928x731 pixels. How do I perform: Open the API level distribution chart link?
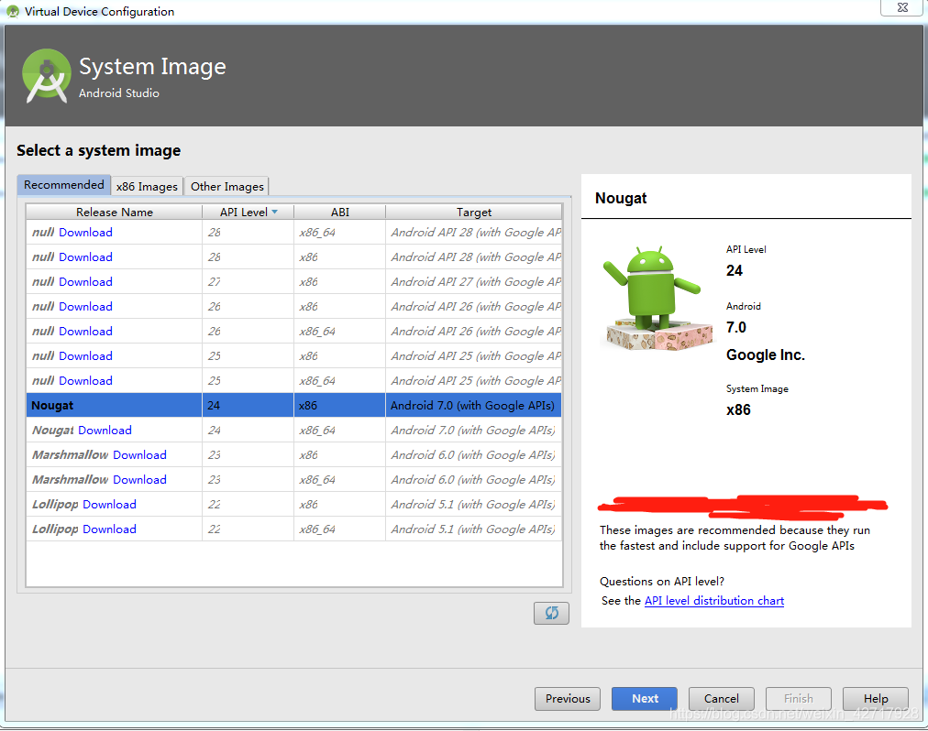coord(713,601)
